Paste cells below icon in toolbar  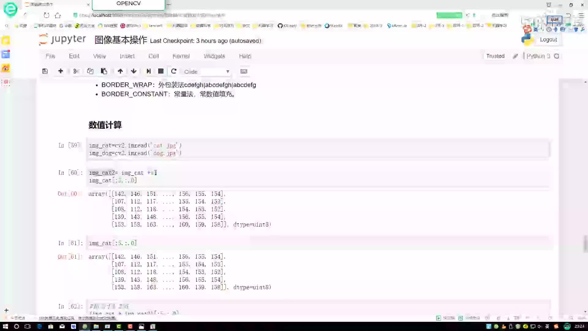pos(104,71)
